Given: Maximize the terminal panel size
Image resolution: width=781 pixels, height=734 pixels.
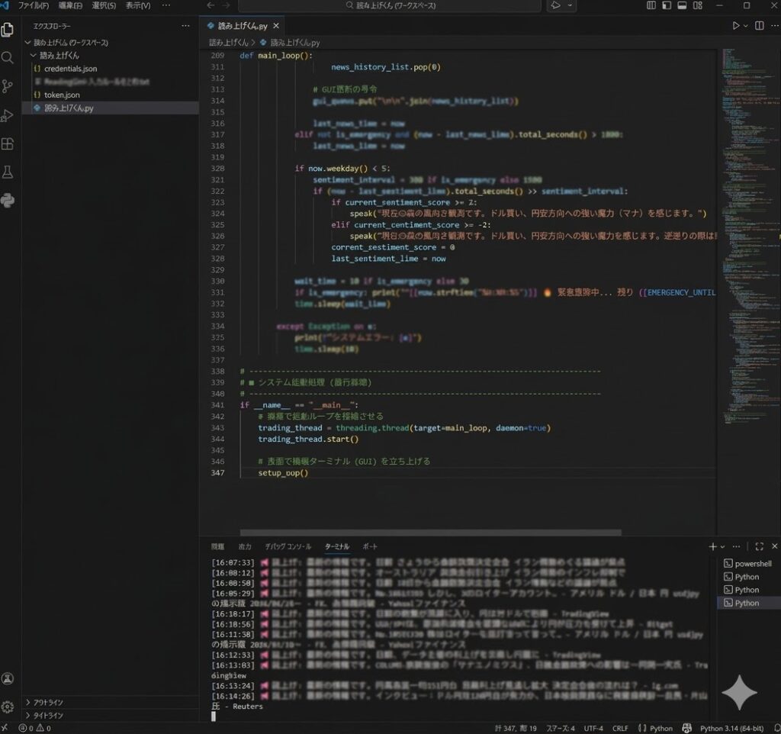Looking at the screenshot, I should 759,546.
